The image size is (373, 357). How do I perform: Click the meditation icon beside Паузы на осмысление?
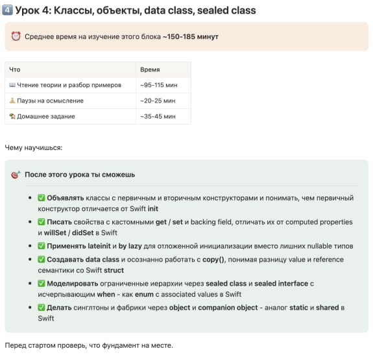click(12, 101)
